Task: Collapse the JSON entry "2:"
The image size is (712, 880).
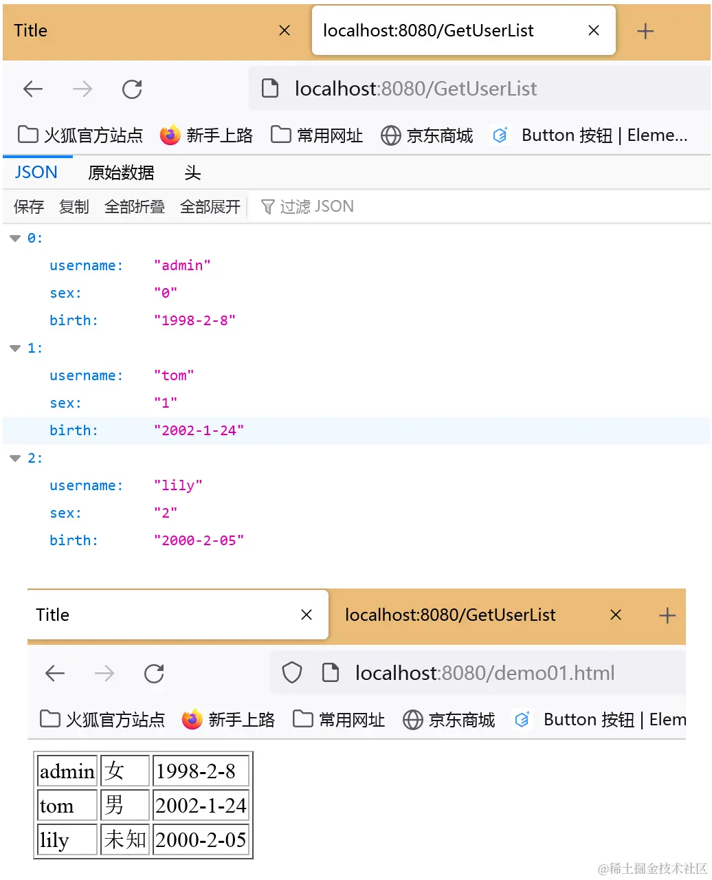Action: (x=14, y=458)
